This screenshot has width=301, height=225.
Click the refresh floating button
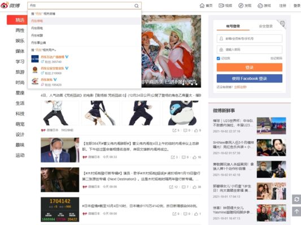pos(296,199)
